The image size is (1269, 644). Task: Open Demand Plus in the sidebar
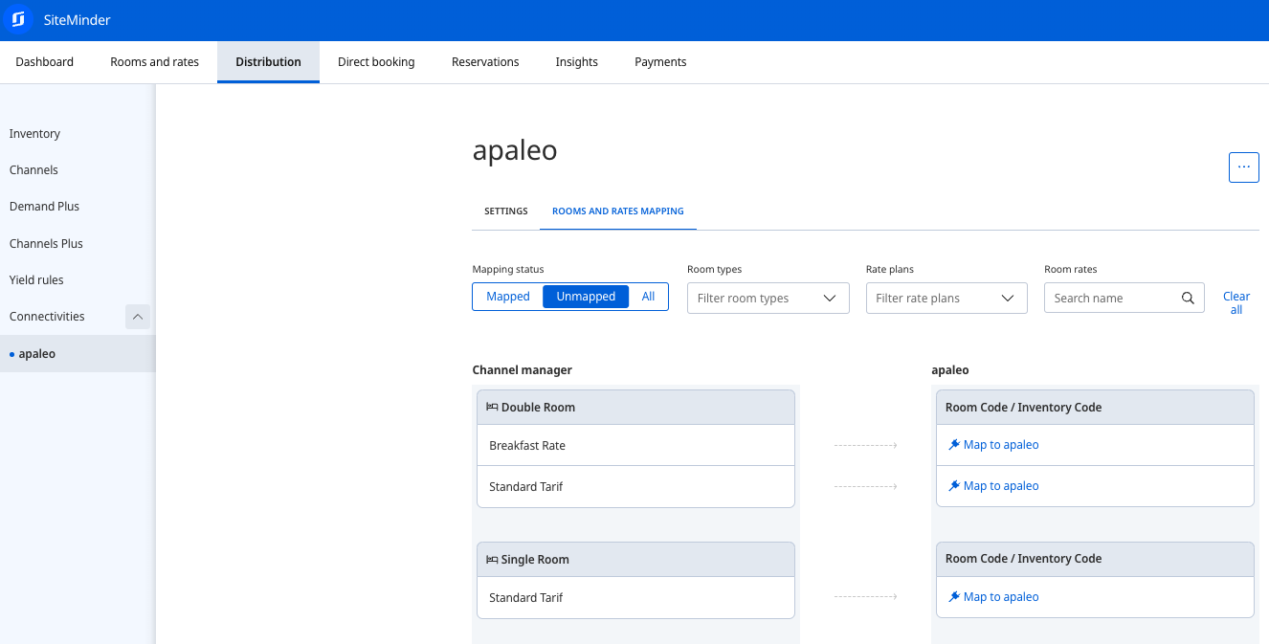tap(44, 207)
